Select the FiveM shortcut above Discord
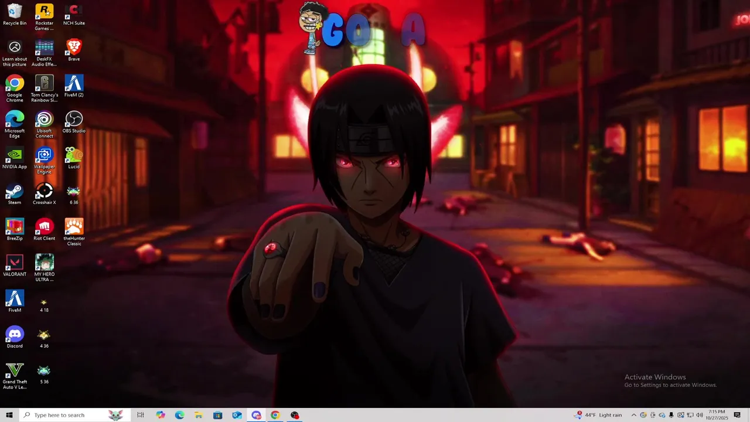 click(15, 301)
